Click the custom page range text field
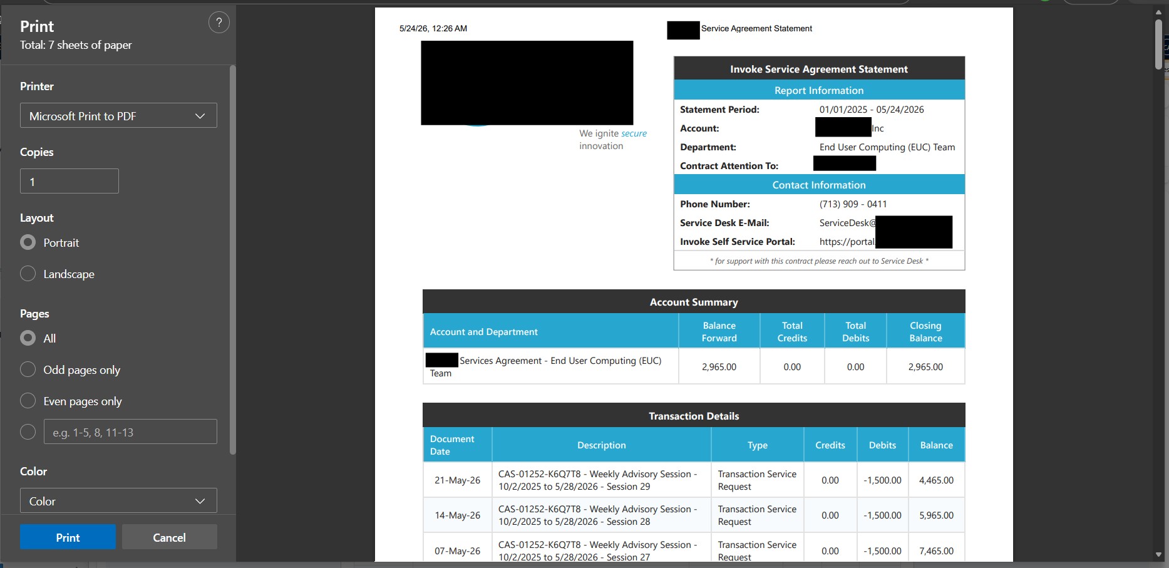The width and height of the screenshot is (1169, 568). coord(130,432)
